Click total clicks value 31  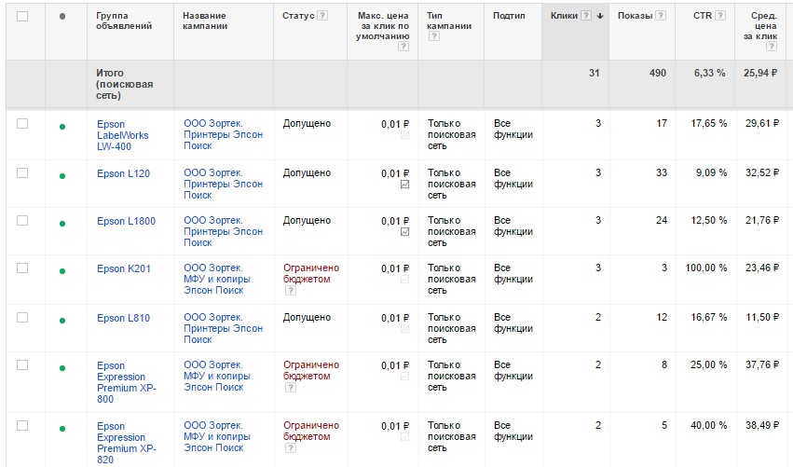[x=595, y=73]
